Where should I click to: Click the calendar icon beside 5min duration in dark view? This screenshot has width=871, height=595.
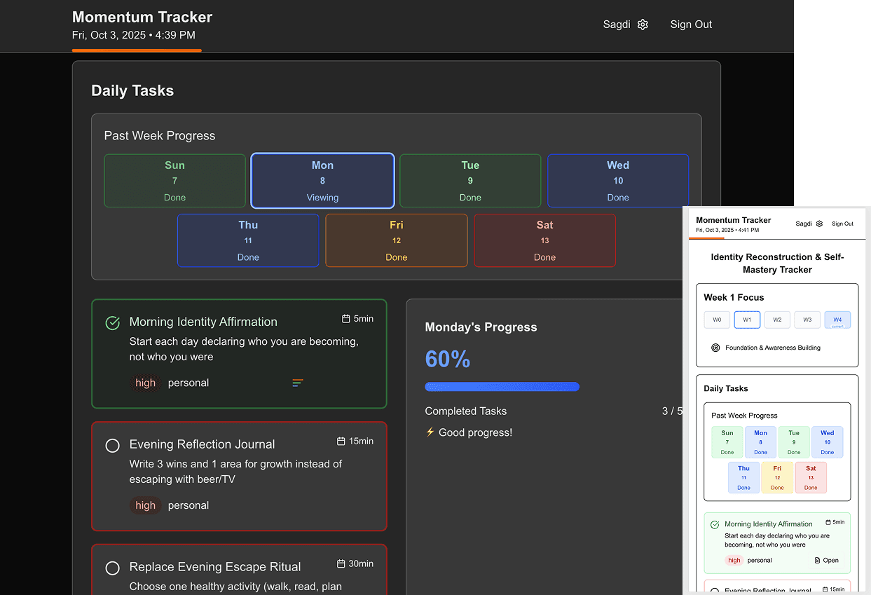(x=345, y=319)
